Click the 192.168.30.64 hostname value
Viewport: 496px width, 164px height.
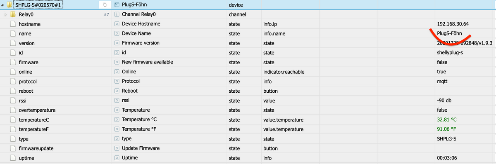tap(452, 24)
